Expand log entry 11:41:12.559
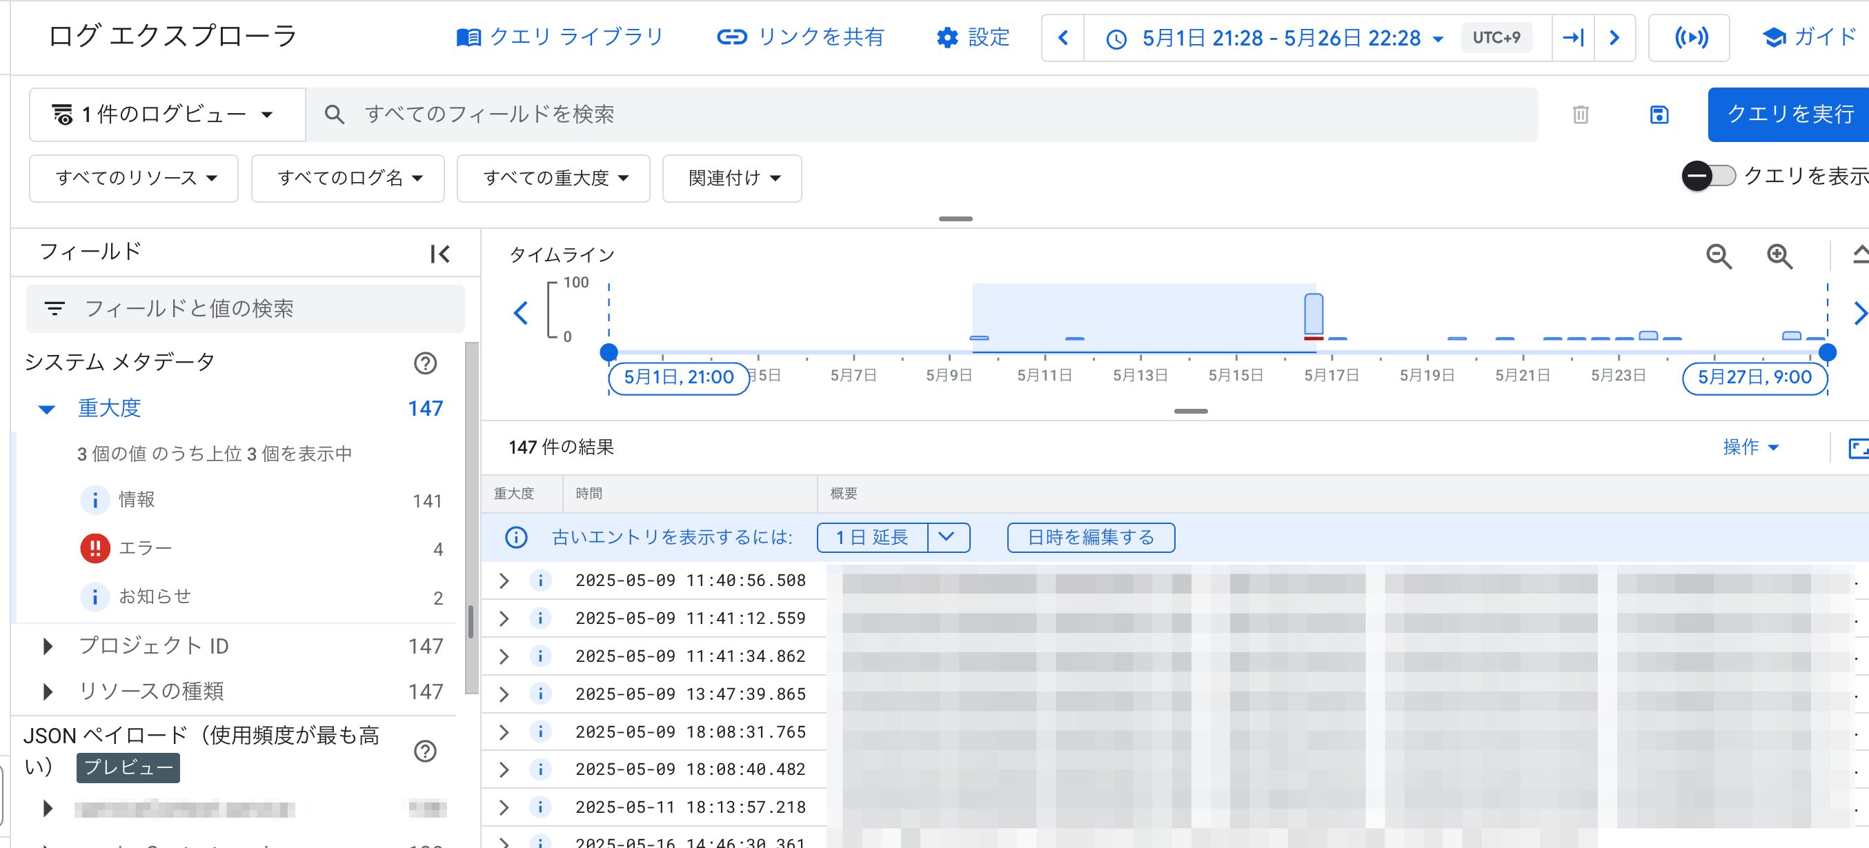Image resolution: width=1869 pixels, height=848 pixels. [504, 619]
